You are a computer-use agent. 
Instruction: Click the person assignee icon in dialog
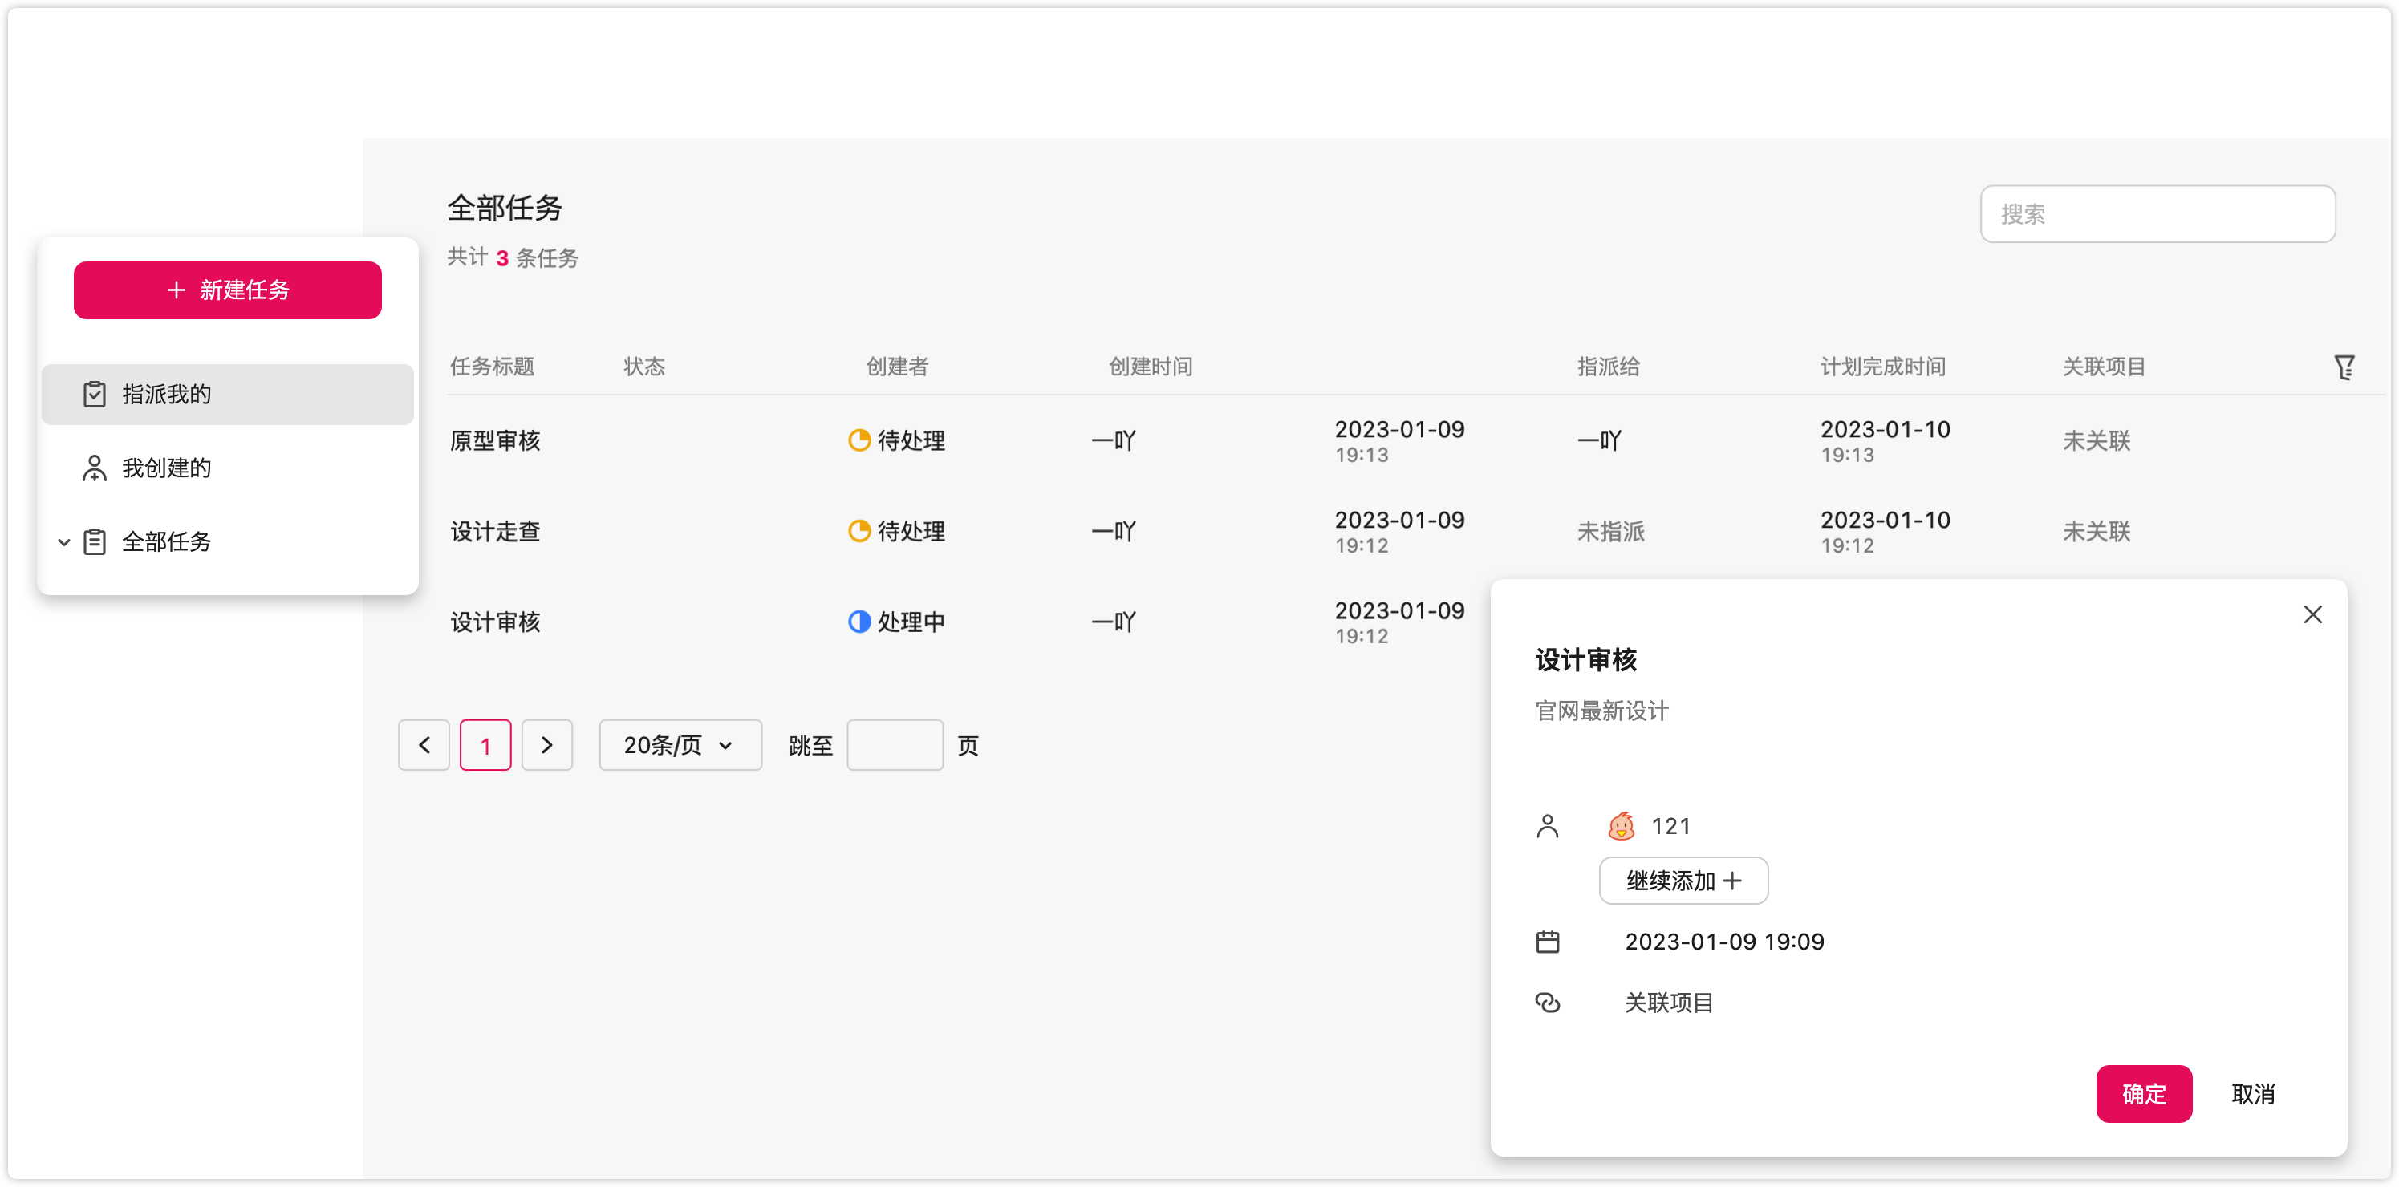(1547, 826)
